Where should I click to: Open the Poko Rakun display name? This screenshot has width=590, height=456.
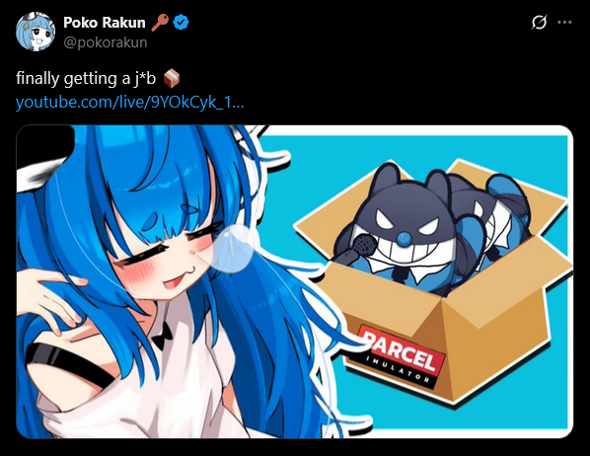[x=105, y=23]
